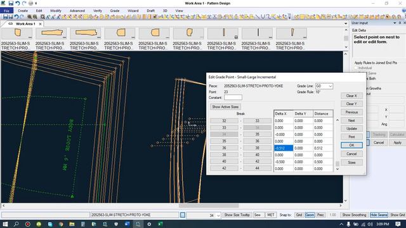Click the red recording icon on taskbar
Viewport: 406px width, 228px height.
coord(27,224)
